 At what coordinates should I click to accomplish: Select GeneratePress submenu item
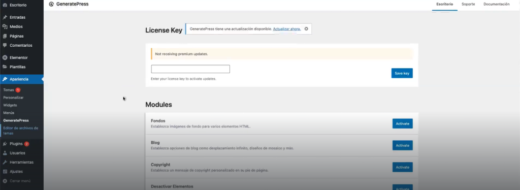16,120
